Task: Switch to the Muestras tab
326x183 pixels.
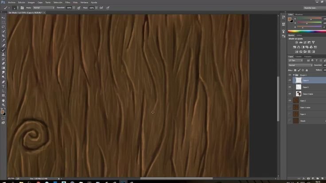Action: click(299, 15)
